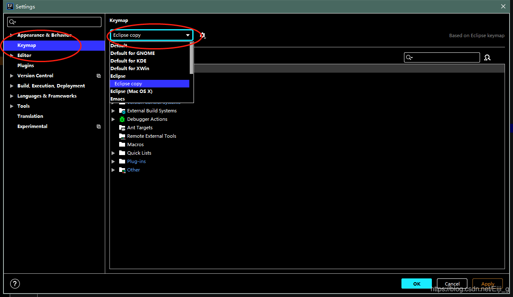Viewport: 513px width, 297px height.
Task: Expand the Editor settings section
Action: (12, 55)
